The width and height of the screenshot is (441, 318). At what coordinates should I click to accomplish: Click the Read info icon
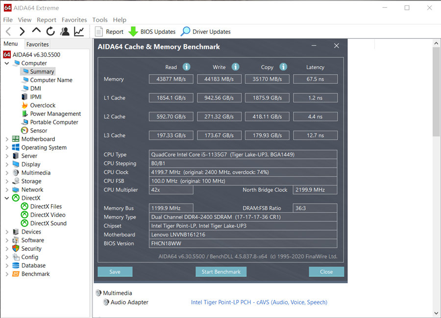click(x=186, y=67)
